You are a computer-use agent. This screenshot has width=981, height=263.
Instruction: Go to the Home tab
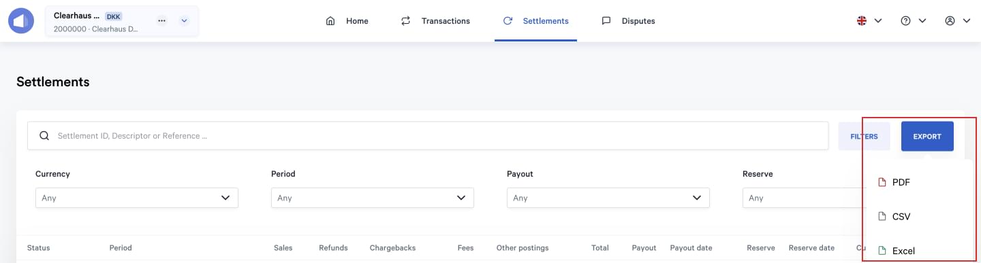click(347, 21)
